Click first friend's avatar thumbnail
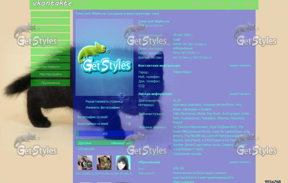This screenshot has width=288, height=183. pyautogui.click(x=85, y=163)
